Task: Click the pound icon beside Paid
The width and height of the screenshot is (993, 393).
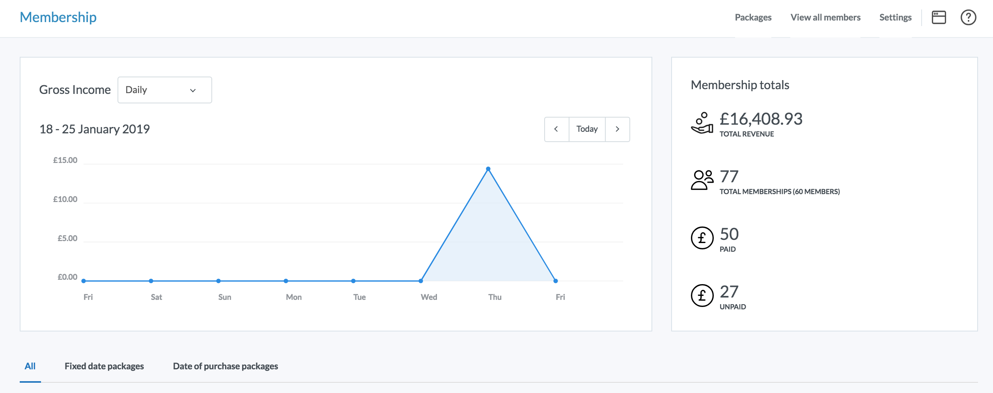Action: [x=702, y=238]
